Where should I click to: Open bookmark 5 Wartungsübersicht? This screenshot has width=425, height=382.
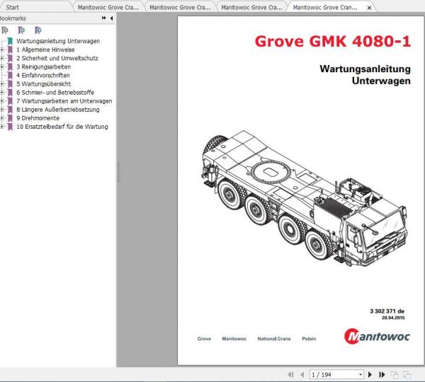44,84
